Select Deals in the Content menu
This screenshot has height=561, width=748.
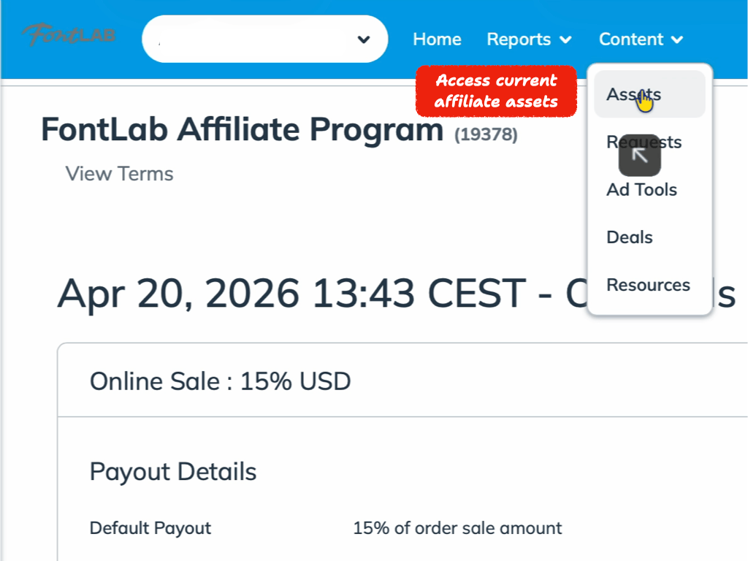629,237
